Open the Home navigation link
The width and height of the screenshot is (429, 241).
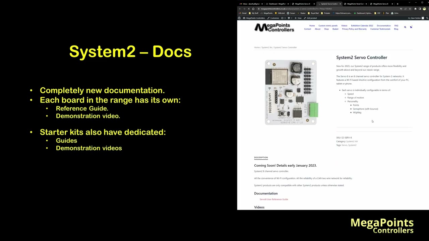(x=312, y=25)
